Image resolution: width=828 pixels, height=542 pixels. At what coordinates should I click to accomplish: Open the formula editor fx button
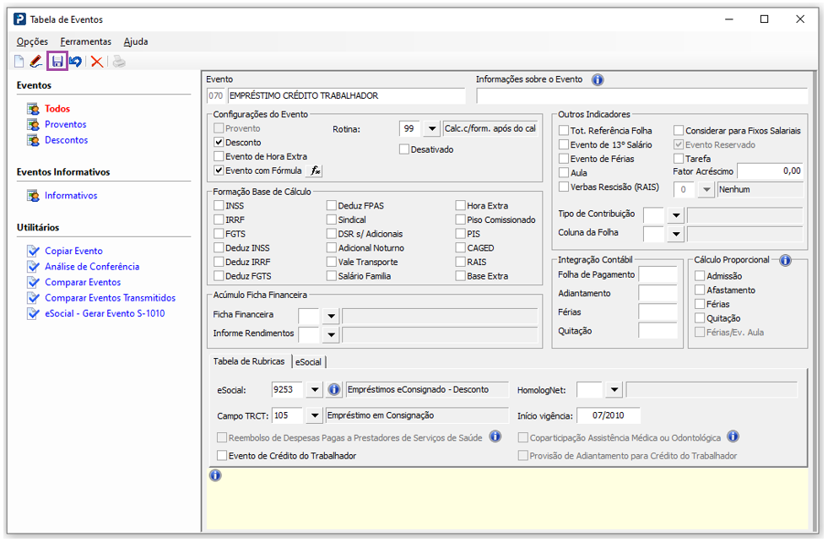[x=316, y=171]
